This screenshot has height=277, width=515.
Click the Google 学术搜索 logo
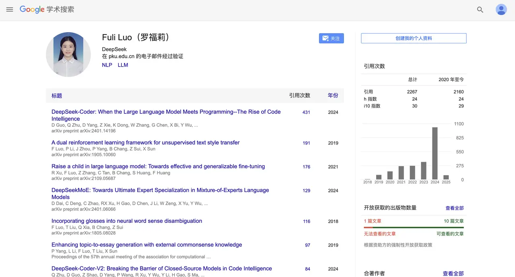click(x=47, y=9)
